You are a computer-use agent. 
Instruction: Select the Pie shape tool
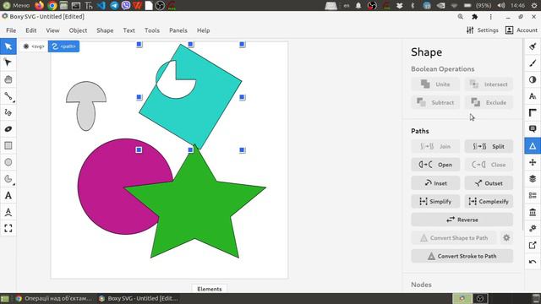coord(8,179)
